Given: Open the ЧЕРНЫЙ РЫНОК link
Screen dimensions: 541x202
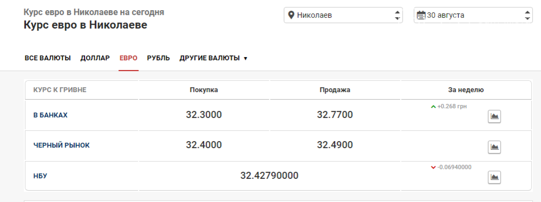Looking at the screenshot, I should [62, 145].
